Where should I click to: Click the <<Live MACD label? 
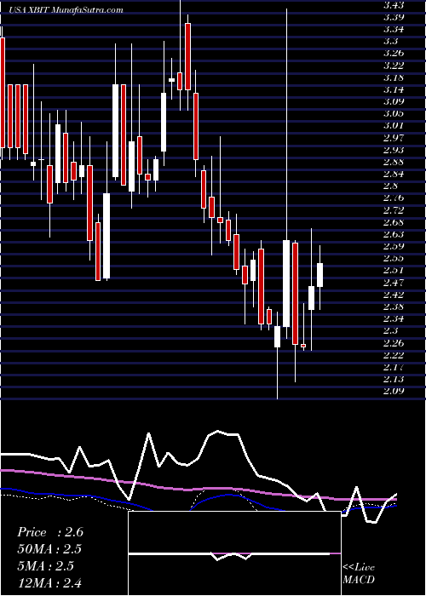359,573
